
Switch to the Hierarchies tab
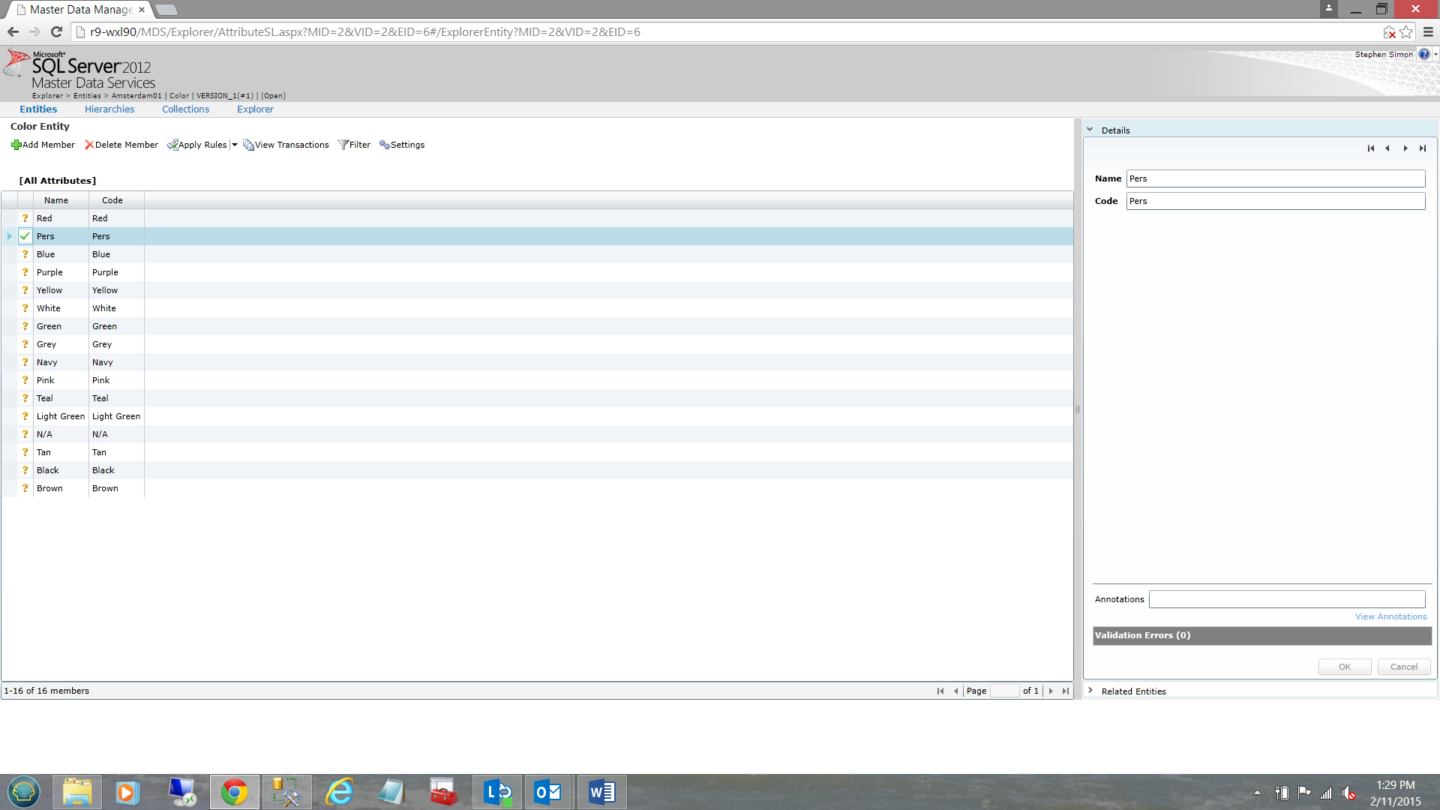pyautogui.click(x=109, y=109)
